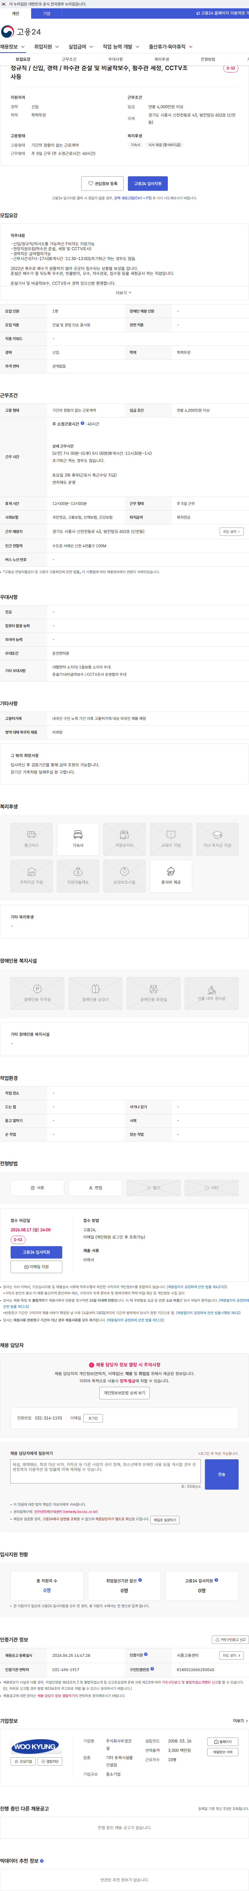Click the 소정근로시간 info icon
This screenshot has height=1891, width=249.
[x=82, y=424]
